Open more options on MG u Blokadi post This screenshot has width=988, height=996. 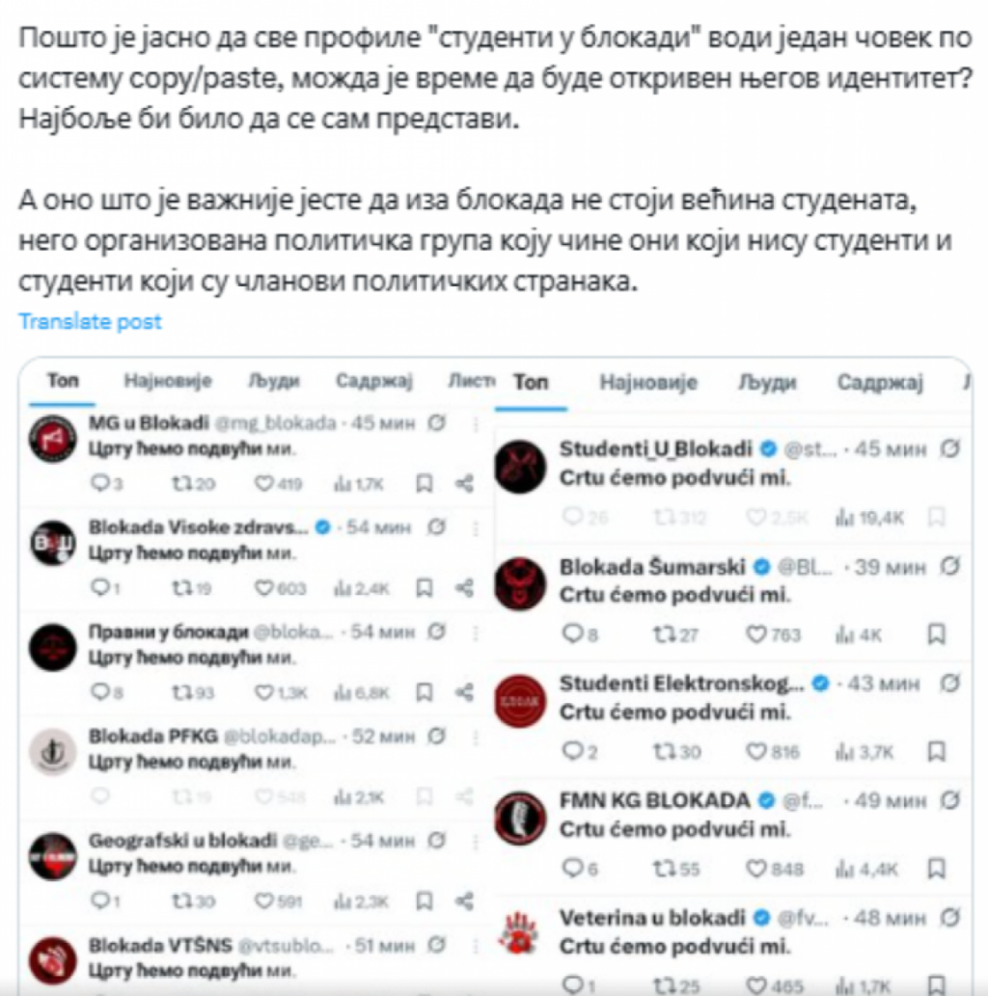[476, 423]
